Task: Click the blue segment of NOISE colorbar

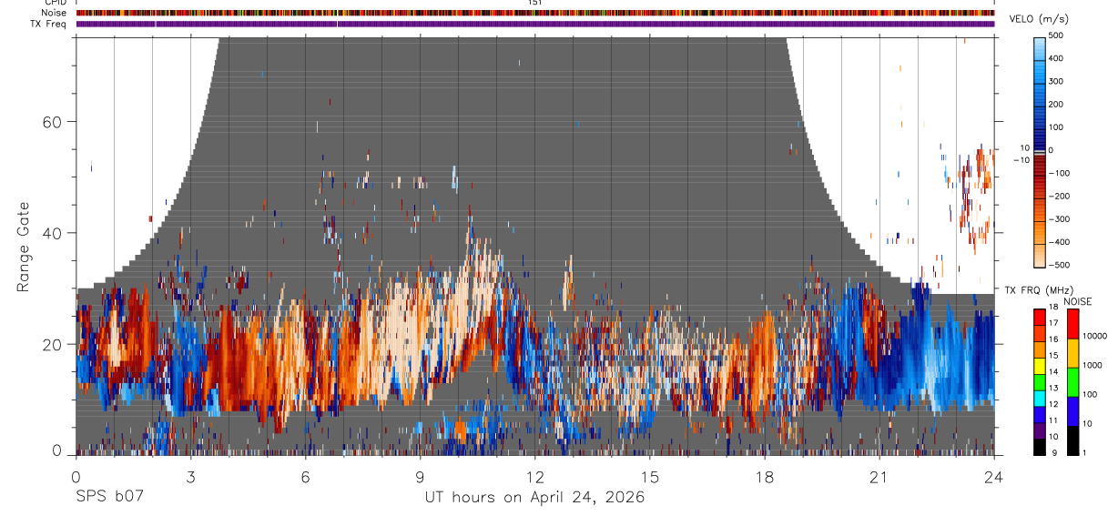Action: pyautogui.click(x=1072, y=410)
